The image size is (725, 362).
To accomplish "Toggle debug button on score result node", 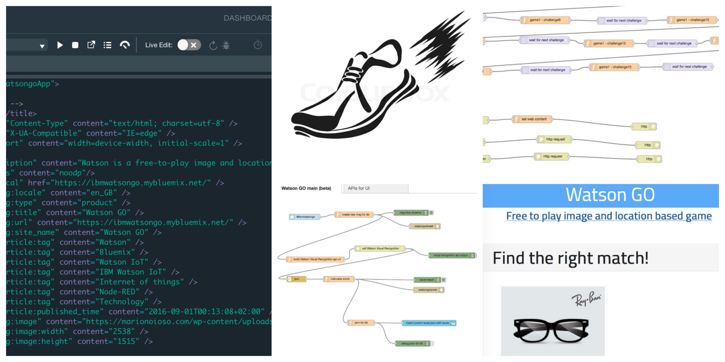I will (x=444, y=280).
